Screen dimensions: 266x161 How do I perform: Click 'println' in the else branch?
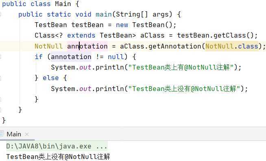[110, 89]
